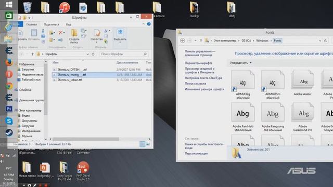Open Настройка текста ClearType link
The height and width of the screenshot is (187, 333).
(203, 78)
